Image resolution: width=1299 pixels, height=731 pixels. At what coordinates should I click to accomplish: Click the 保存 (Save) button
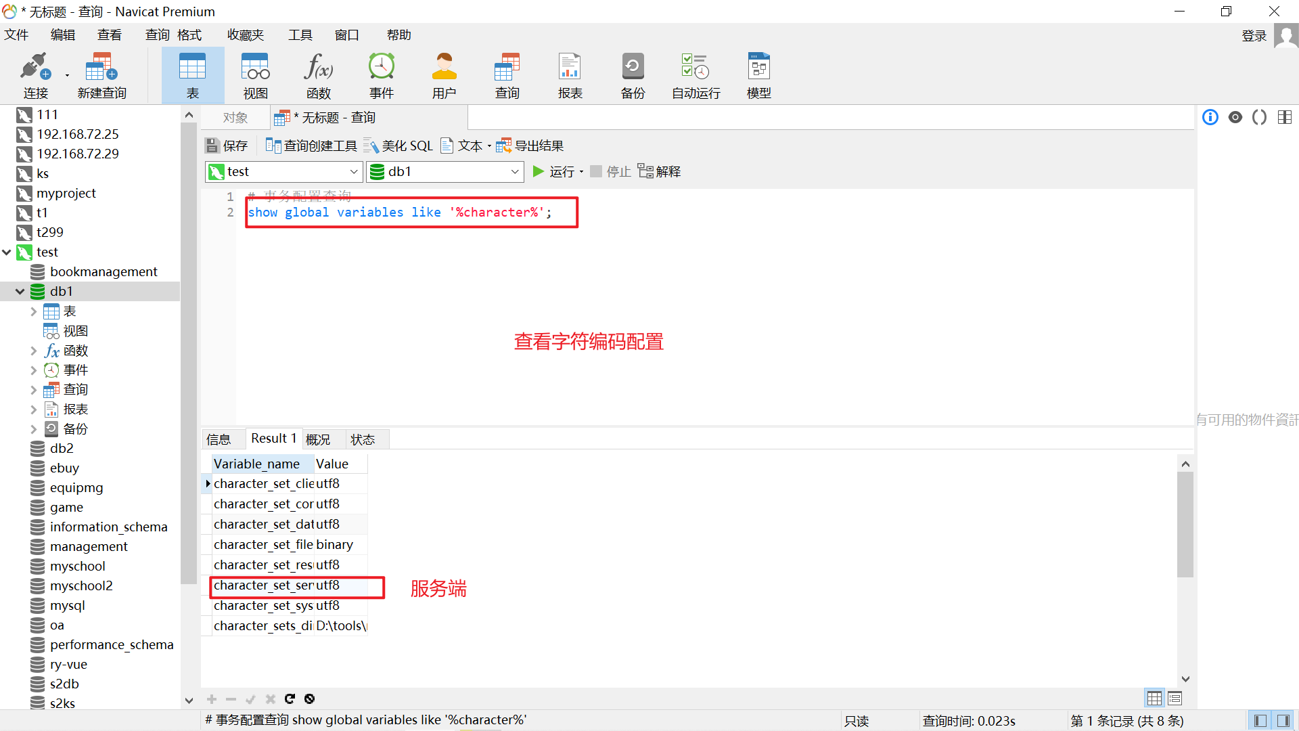pyautogui.click(x=227, y=146)
